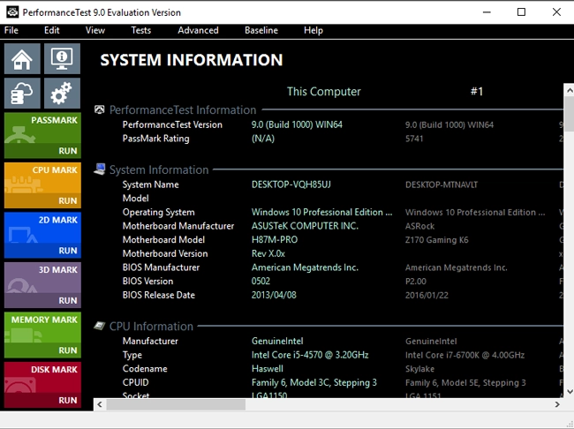Screen dimensions: 574x429
Task: Run the 3D Mark test
Action: (68, 300)
